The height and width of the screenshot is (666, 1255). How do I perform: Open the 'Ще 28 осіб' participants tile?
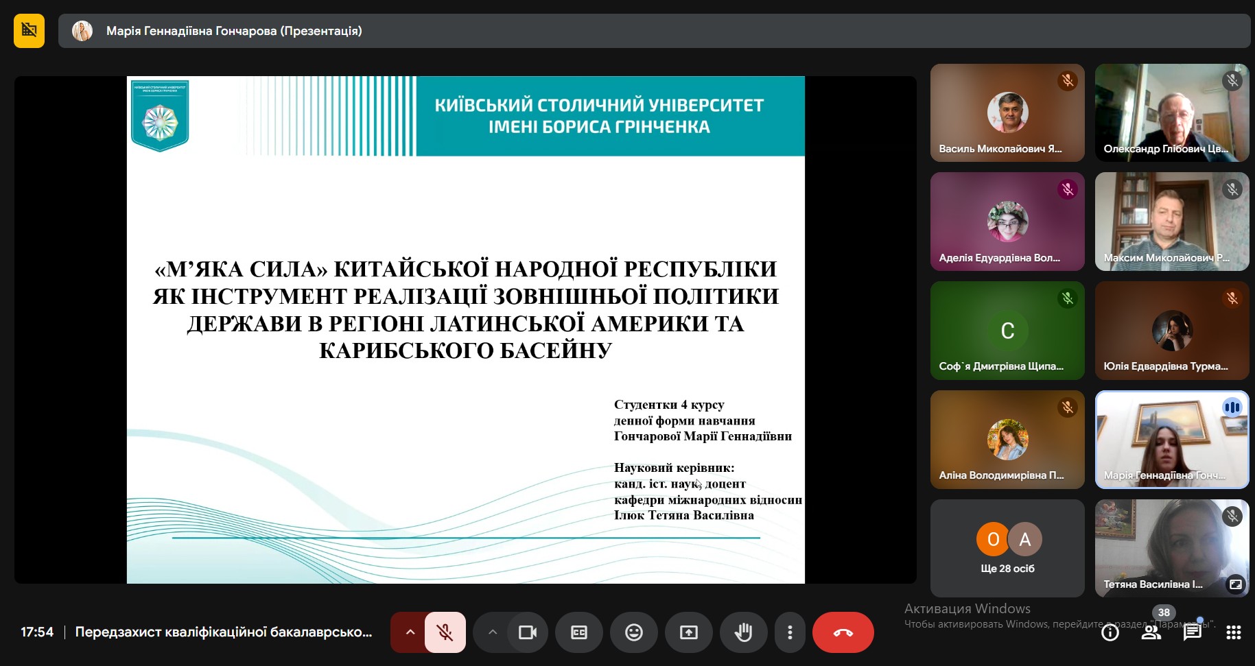tap(1007, 548)
